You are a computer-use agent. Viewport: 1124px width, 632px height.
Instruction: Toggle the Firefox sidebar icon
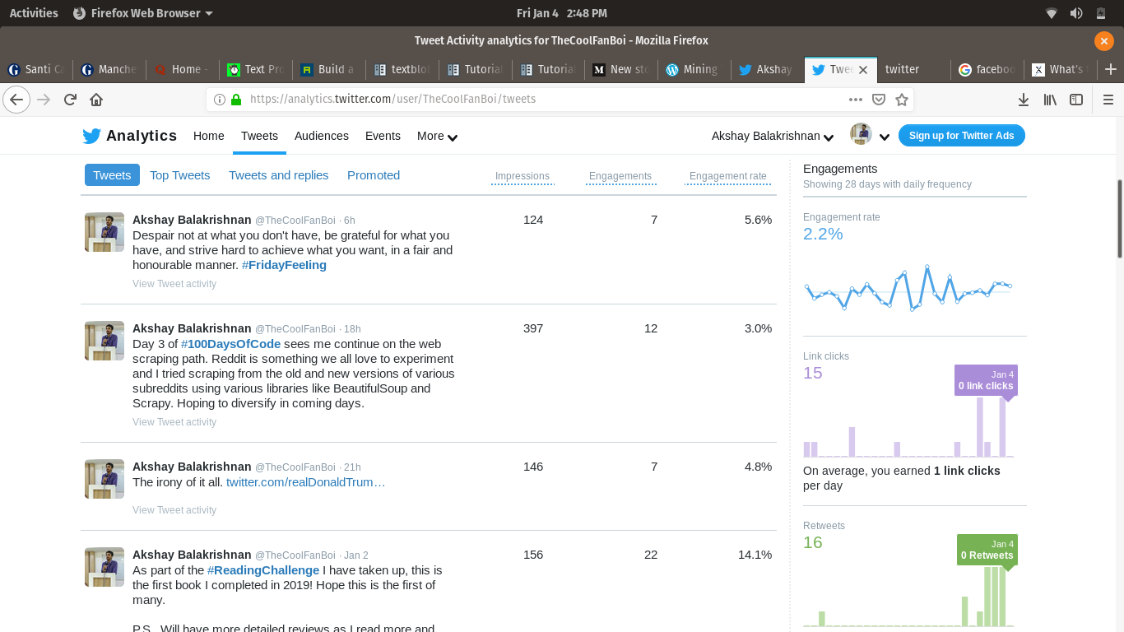tap(1076, 100)
